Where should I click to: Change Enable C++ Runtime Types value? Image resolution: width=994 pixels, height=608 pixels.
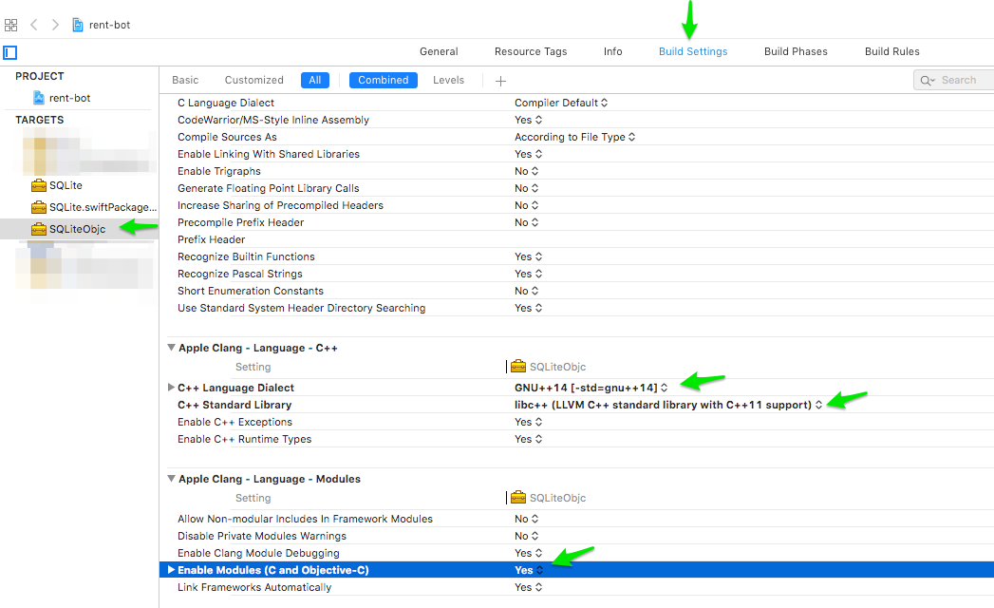(x=528, y=439)
